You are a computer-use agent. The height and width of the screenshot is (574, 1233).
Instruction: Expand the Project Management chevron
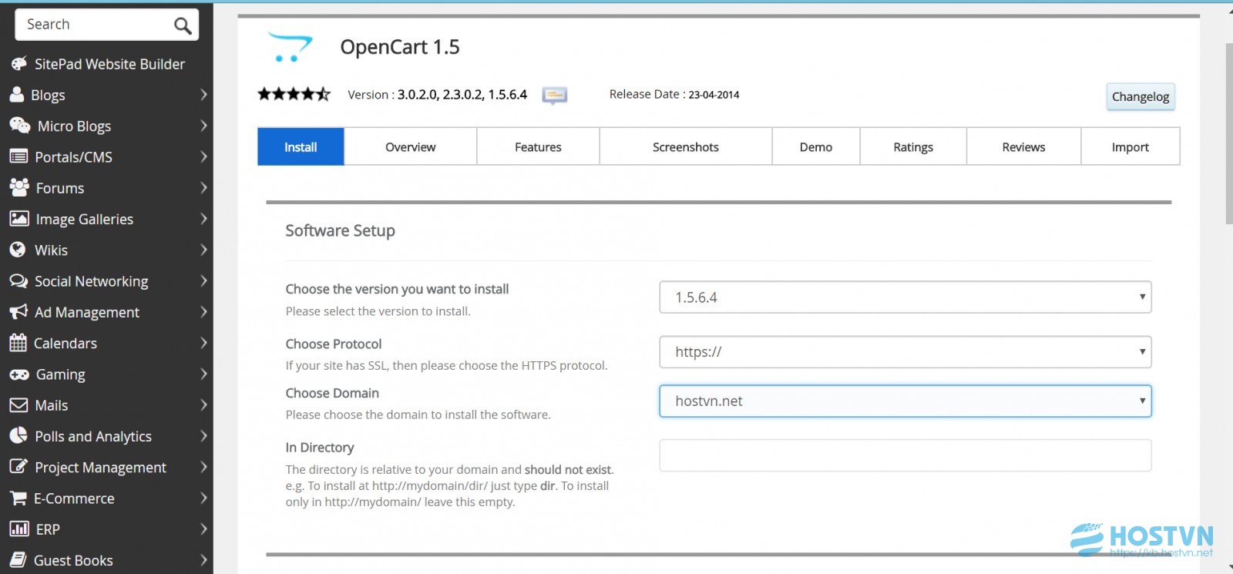(203, 467)
